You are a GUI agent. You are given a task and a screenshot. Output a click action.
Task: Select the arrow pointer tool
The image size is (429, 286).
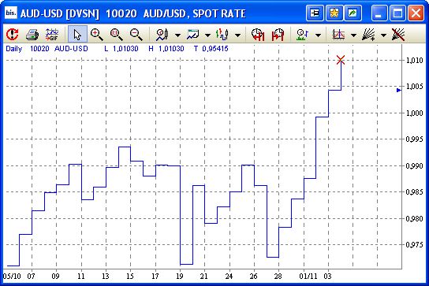(x=77, y=35)
